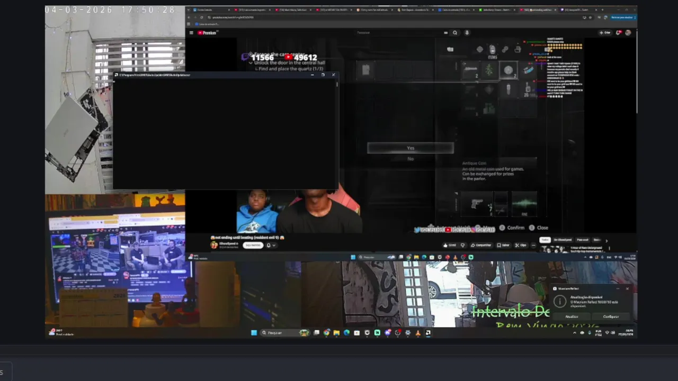Expand notification options chevron next to bell
This screenshot has height=381, width=678.
(274, 245)
